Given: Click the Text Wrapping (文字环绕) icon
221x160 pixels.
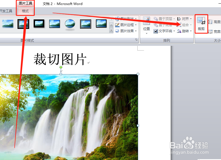Looking at the screenshot, I should tap(156, 31).
